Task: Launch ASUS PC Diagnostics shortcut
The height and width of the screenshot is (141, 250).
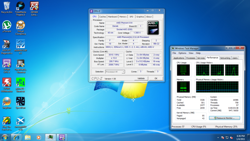Action: tap(7, 47)
